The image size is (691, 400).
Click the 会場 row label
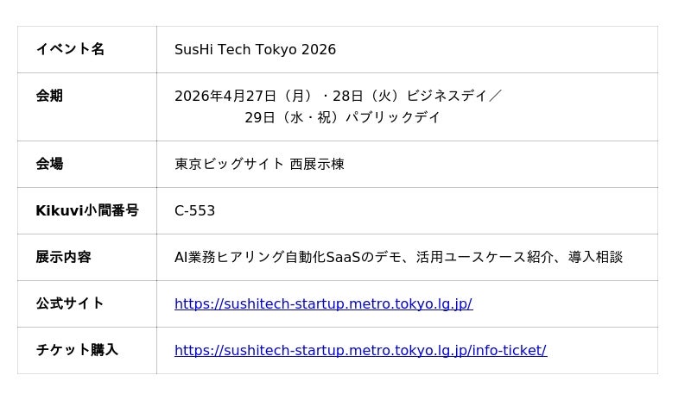(49, 164)
